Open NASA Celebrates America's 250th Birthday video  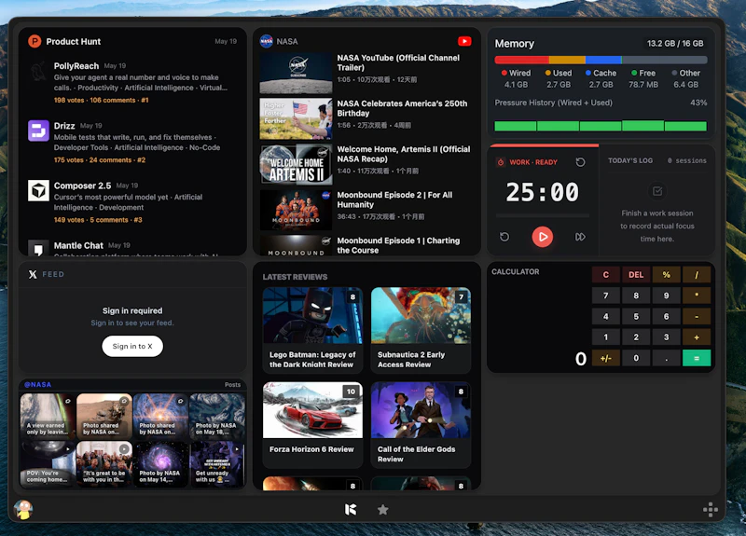pos(366,118)
